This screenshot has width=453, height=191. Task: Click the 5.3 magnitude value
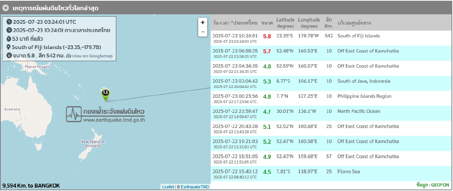pos(267,82)
